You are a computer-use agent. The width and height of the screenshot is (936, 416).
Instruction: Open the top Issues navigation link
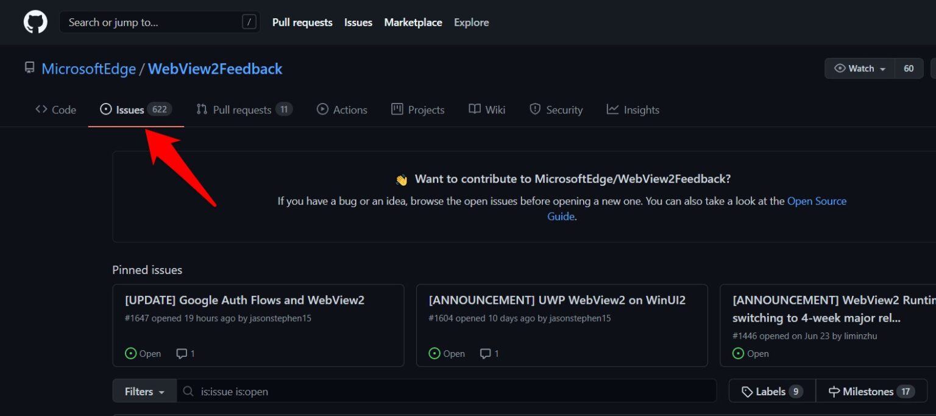coord(358,23)
